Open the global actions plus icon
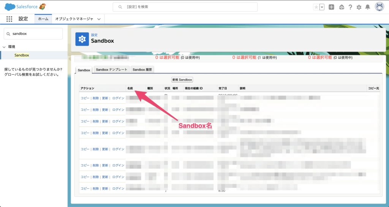This screenshot has width=389, height=207. tap(331, 7)
